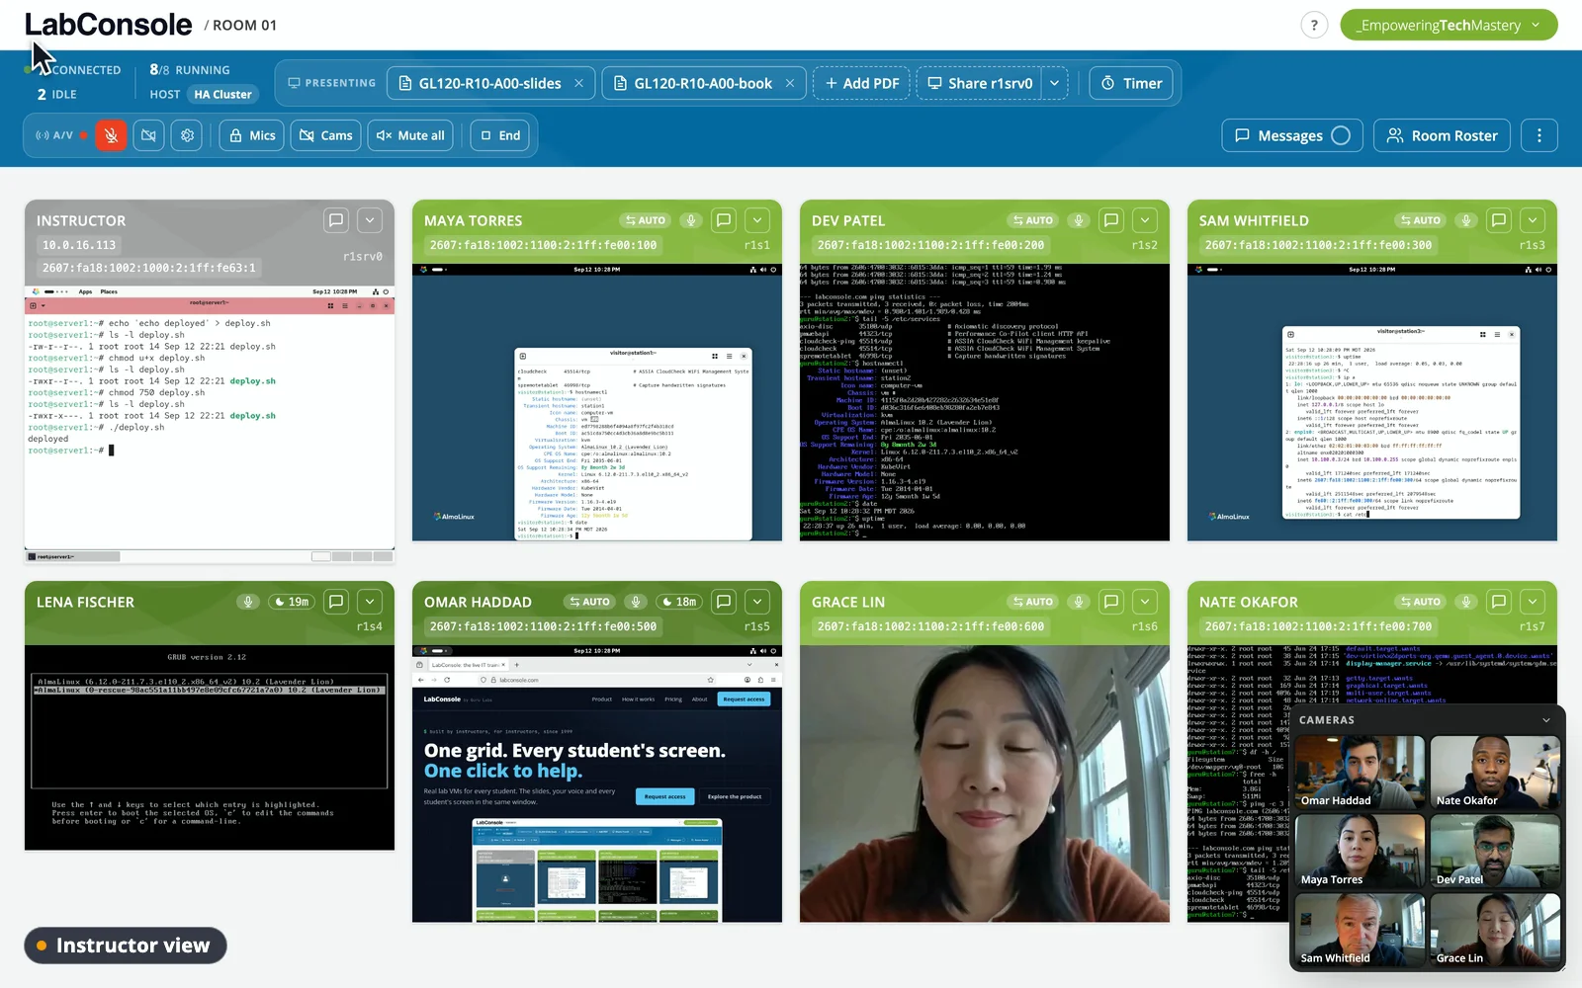Open the Messages panel
The width and height of the screenshot is (1582, 988).
[x=1292, y=135]
